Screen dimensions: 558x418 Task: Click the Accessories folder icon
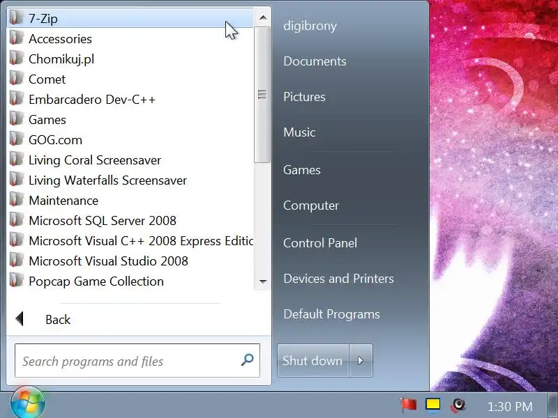click(x=16, y=38)
